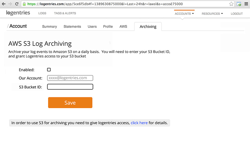Screen dimensions: 250x152
Task: Open the Logs menu item
Action: (42, 13)
